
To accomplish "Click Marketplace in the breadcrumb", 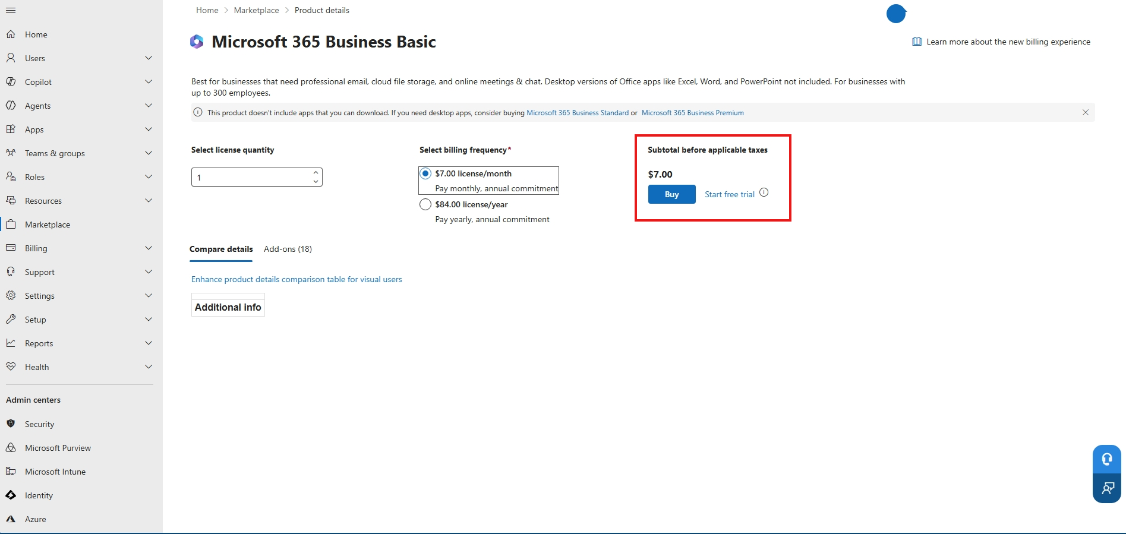I will point(257,10).
